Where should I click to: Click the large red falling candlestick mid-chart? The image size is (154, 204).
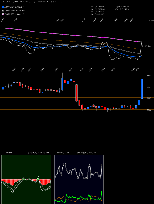[x=77, y=93]
